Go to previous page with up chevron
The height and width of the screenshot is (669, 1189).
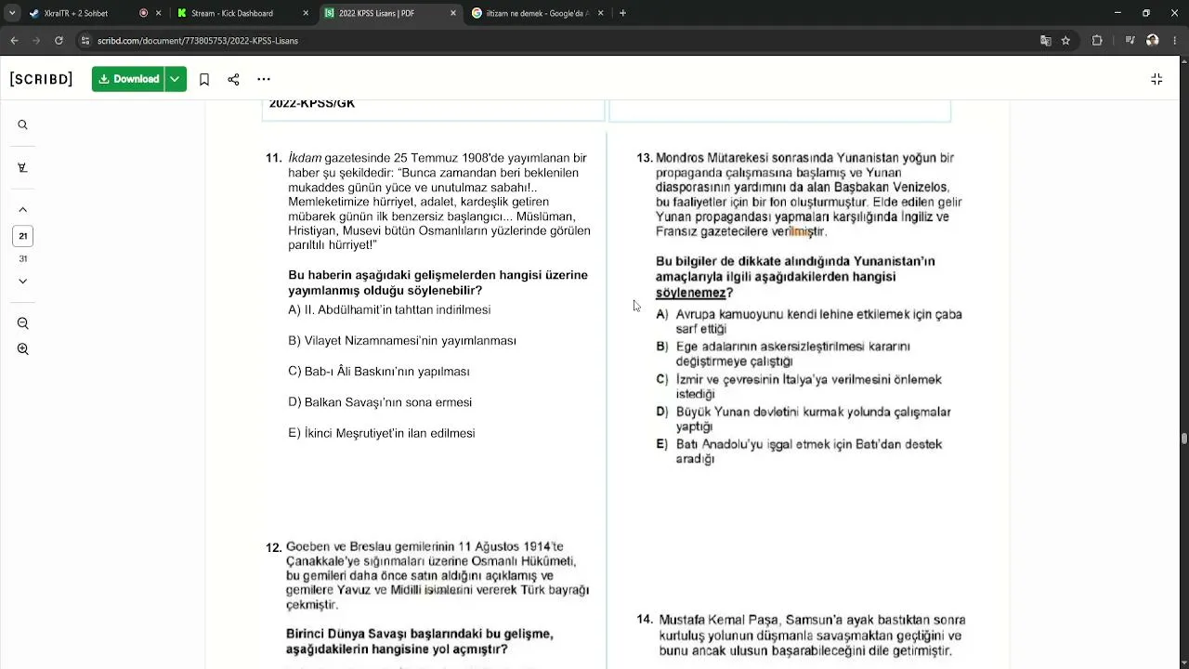tap(23, 210)
